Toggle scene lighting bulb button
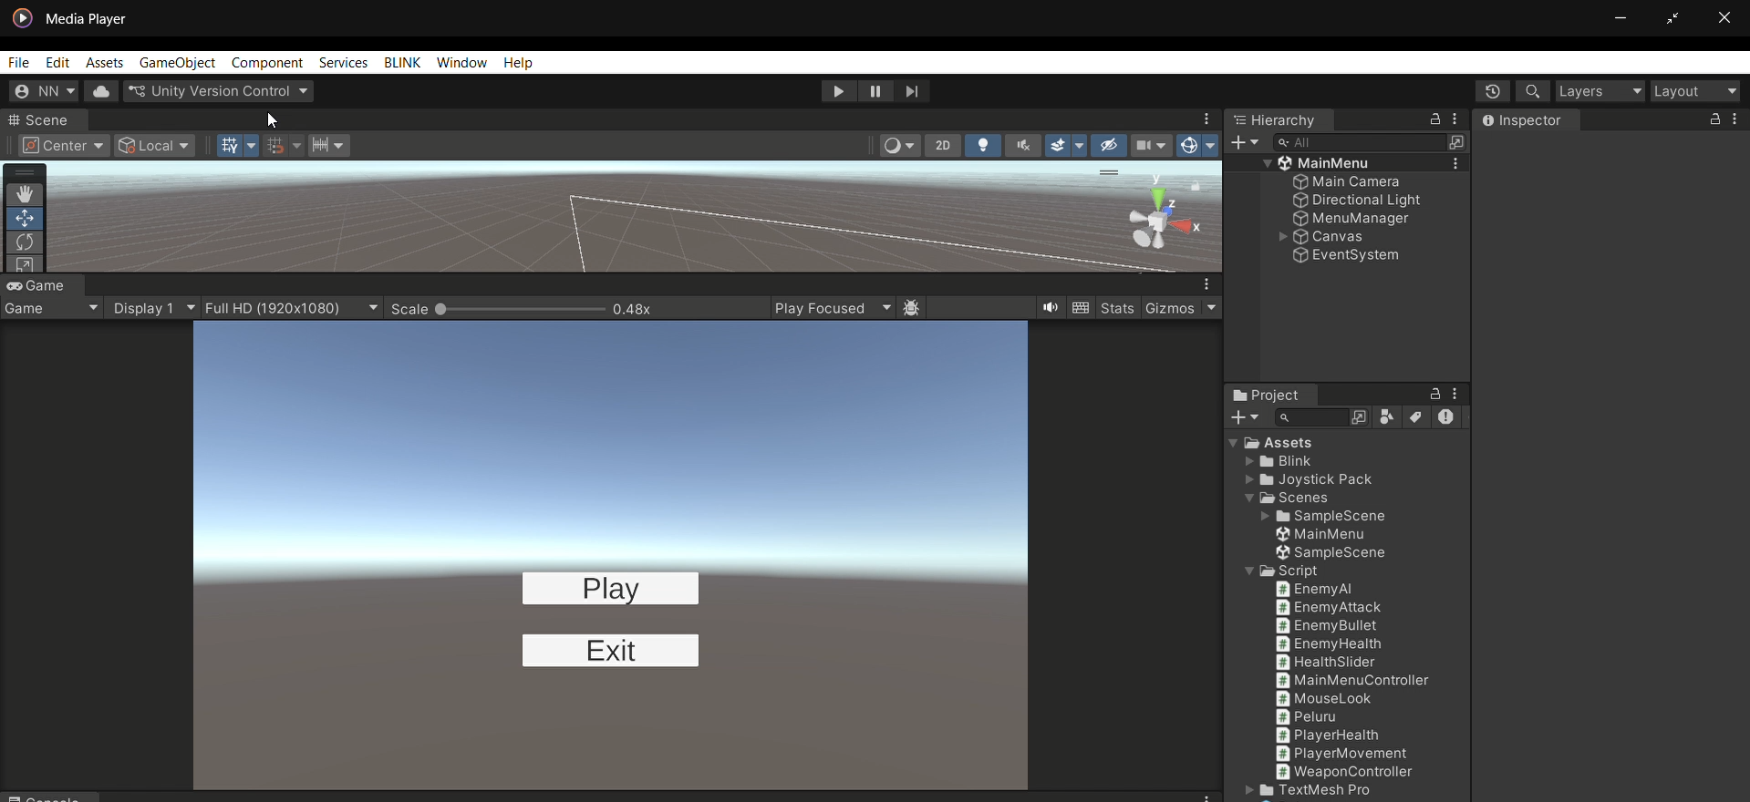 click(x=983, y=146)
